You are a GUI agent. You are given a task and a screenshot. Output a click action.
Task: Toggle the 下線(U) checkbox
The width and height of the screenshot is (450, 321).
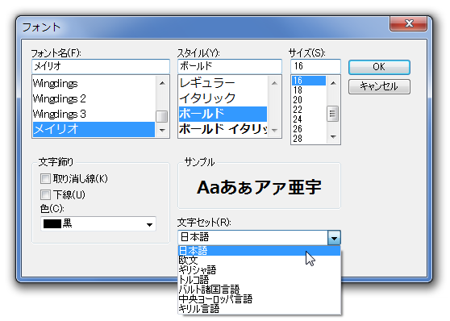[45, 194]
